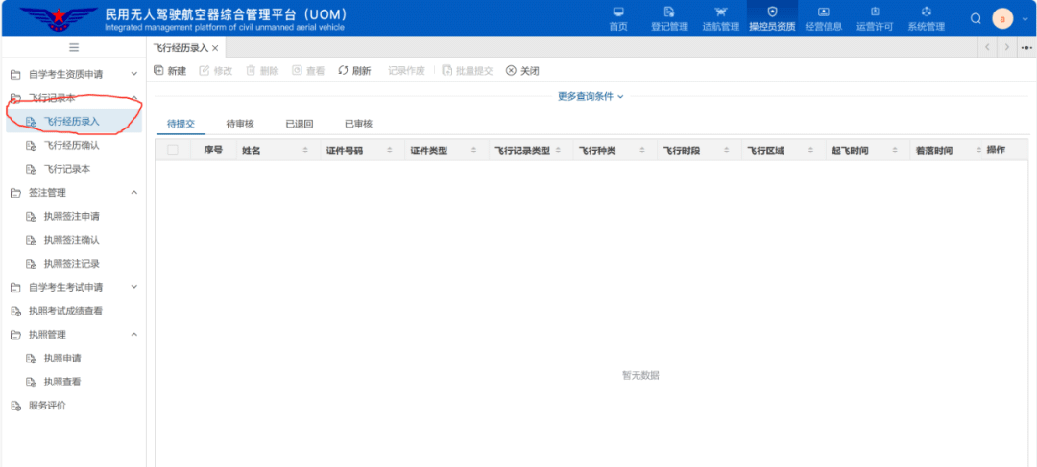
Task: Open 飞行经历确认 in the sidebar
Action: tap(73, 146)
